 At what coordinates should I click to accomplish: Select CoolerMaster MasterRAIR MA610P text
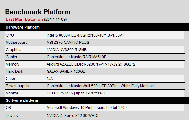point(77,57)
